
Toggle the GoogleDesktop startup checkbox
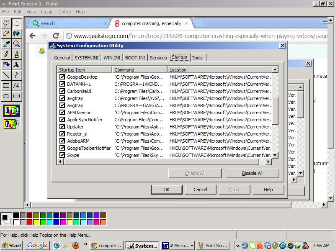click(x=62, y=77)
